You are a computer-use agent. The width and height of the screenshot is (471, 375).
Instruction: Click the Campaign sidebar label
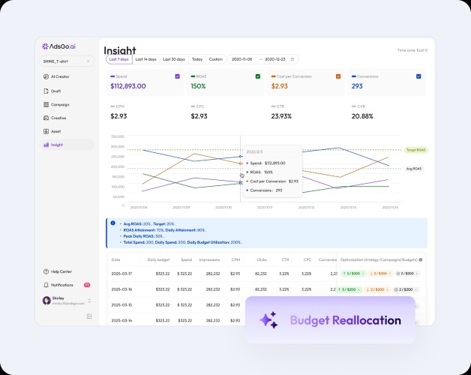tap(60, 104)
